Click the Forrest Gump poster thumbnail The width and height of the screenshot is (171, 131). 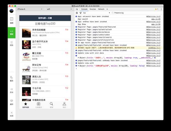26,68
